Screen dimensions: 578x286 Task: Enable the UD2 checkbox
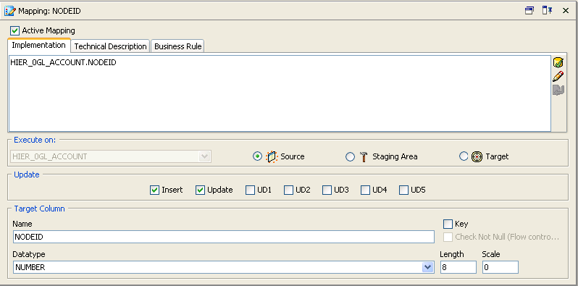(x=288, y=190)
